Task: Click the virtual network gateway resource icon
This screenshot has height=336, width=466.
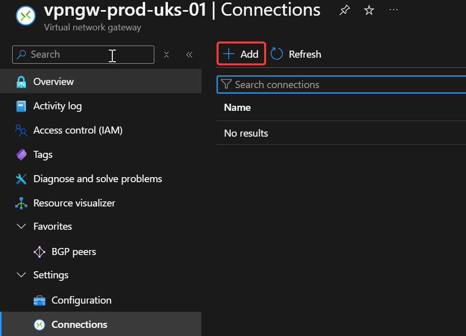Action: [26, 16]
